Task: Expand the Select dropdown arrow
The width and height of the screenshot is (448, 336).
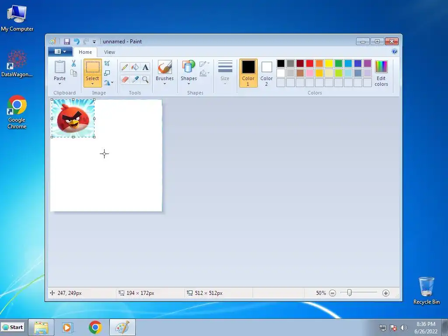Action: point(93,84)
